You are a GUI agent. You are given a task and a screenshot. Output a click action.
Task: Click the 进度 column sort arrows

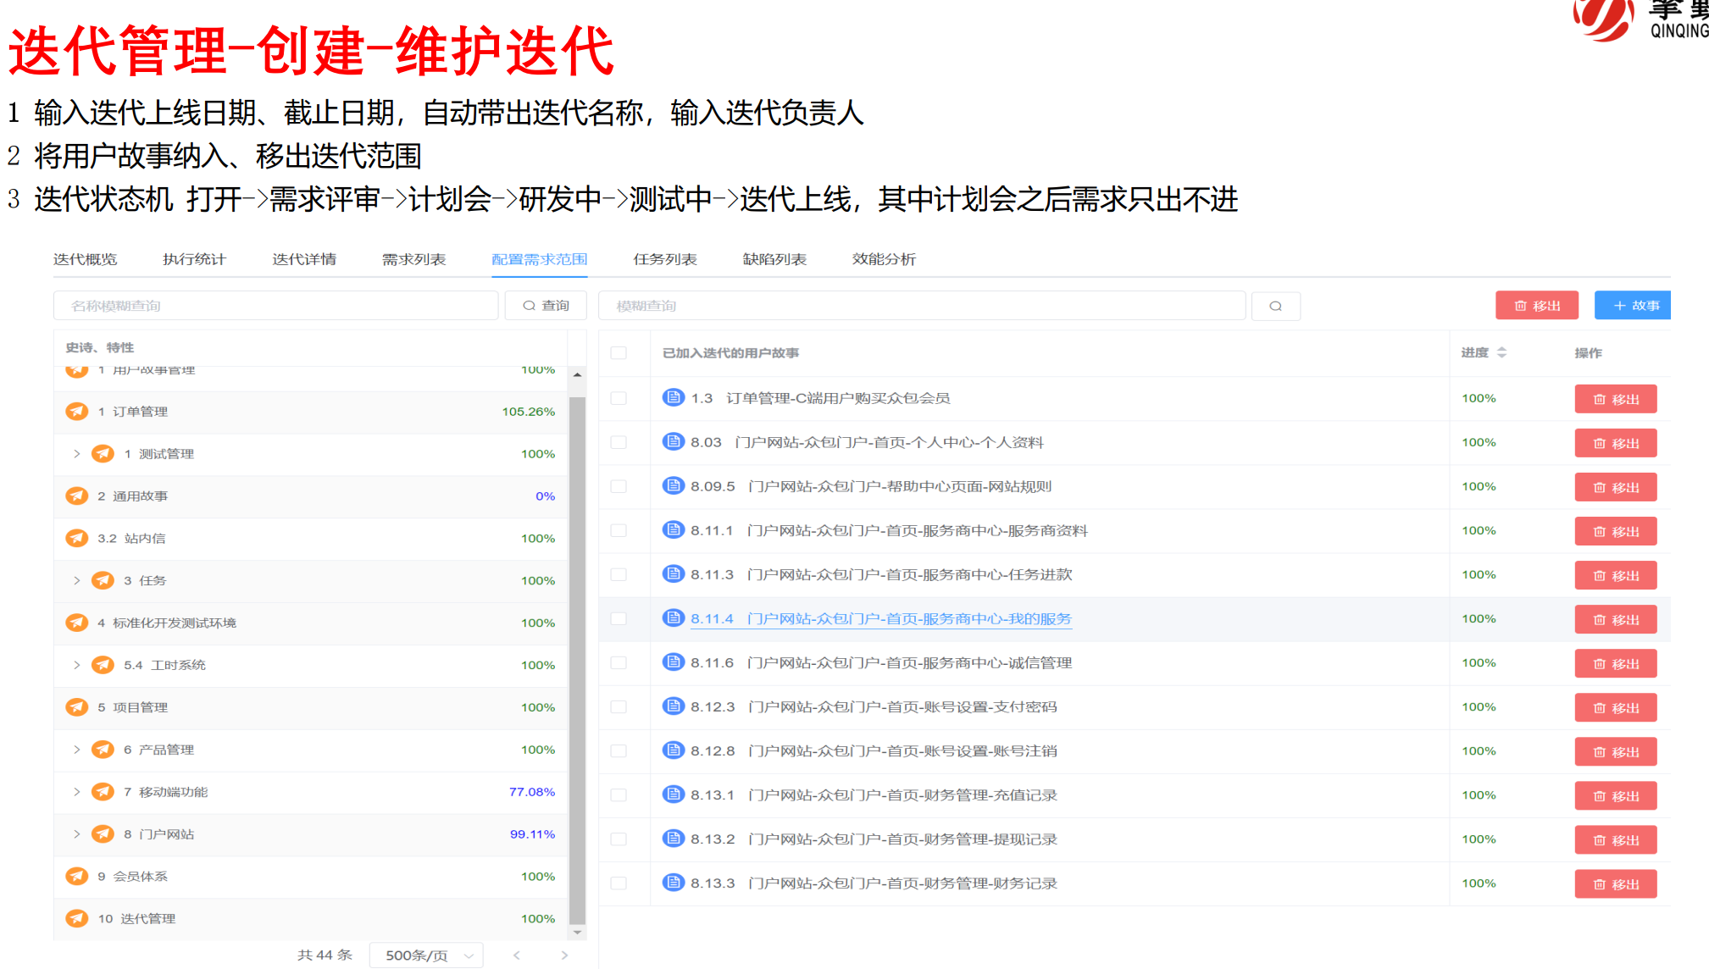click(x=1501, y=352)
